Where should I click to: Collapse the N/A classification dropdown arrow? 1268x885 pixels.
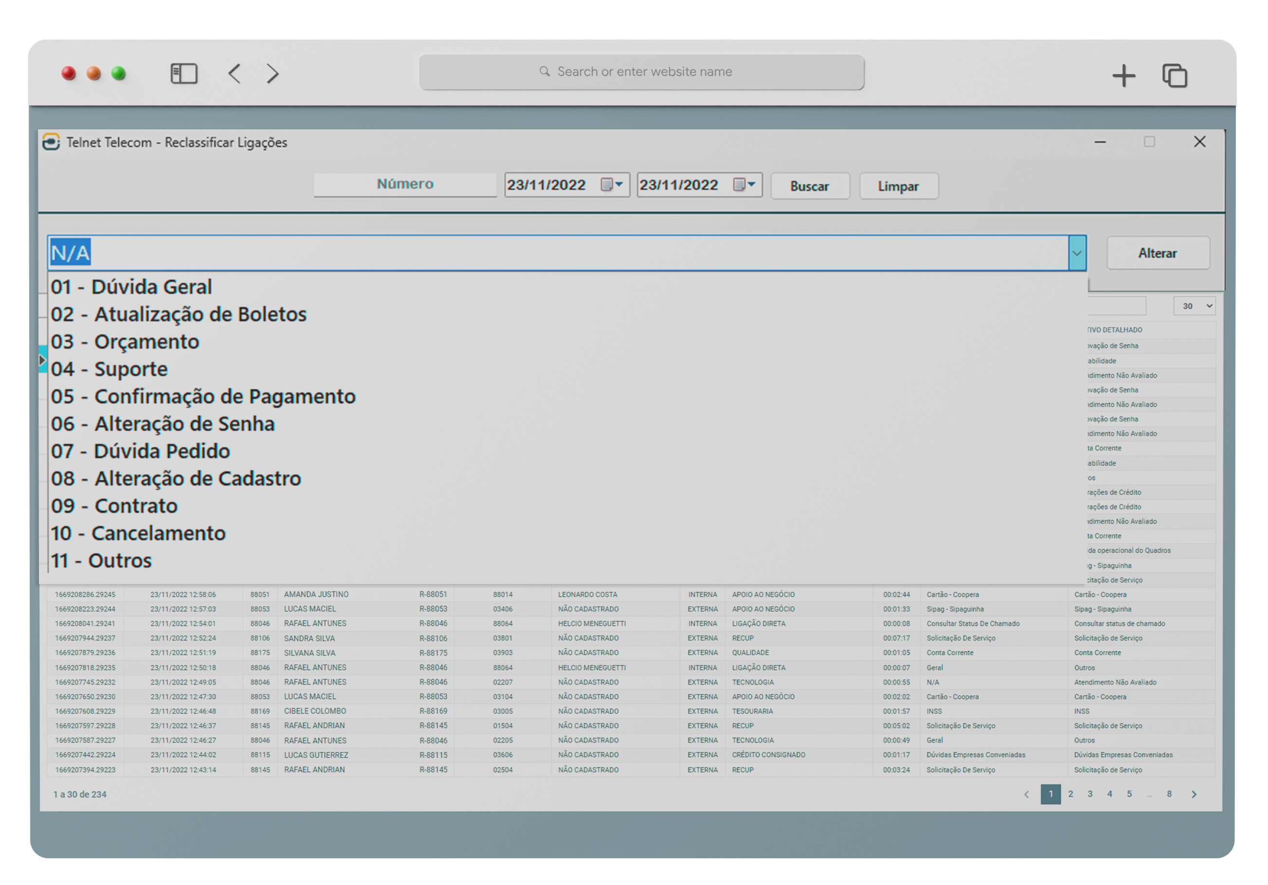(x=1077, y=253)
